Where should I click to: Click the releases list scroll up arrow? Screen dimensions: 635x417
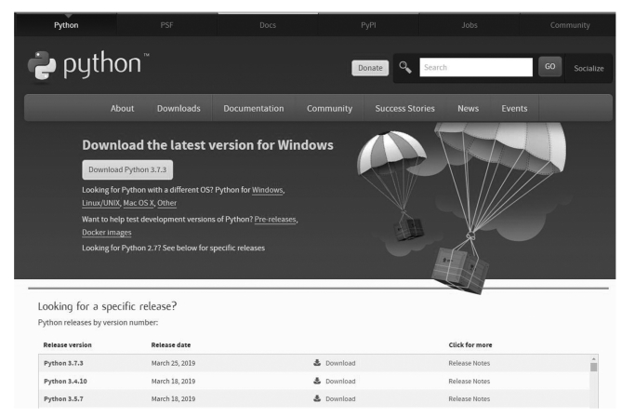click(593, 359)
